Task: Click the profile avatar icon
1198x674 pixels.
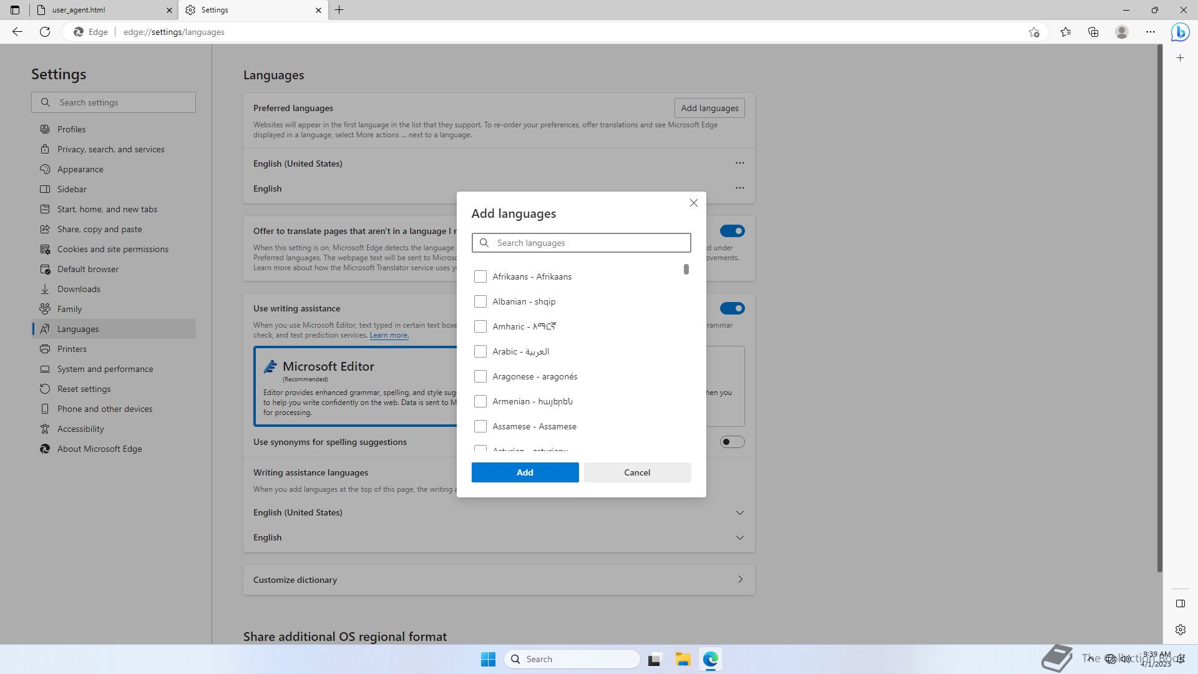Action: coord(1122,32)
